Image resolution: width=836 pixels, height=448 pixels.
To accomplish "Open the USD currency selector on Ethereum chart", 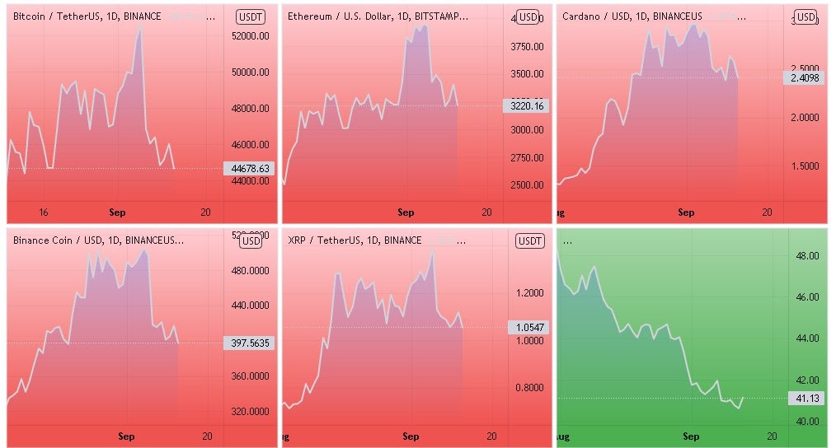I will coord(528,17).
